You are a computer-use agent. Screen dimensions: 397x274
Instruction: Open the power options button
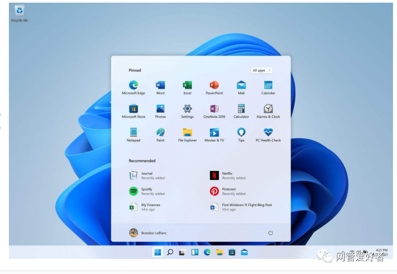[x=270, y=233]
